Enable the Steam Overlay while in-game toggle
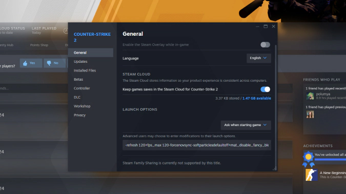 (x=265, y=45)
